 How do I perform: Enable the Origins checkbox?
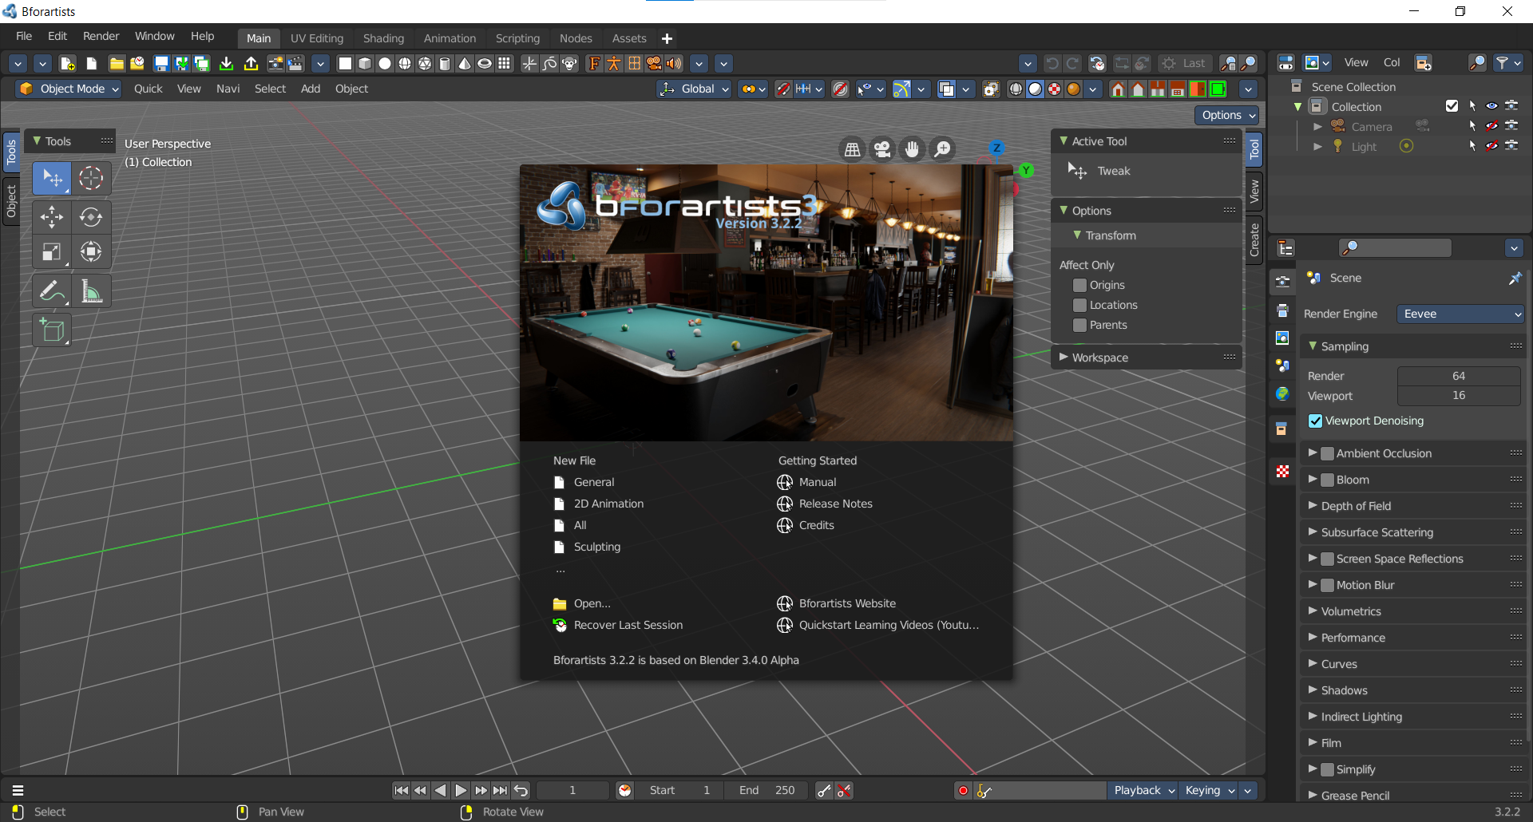1079,285
